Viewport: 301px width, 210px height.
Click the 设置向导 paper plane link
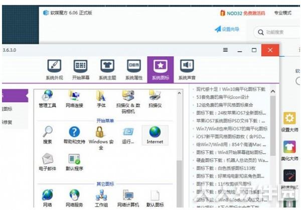point(227,29)
